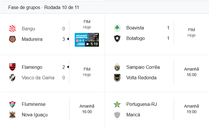Click the Flamengo team crest

click(12, 67)
